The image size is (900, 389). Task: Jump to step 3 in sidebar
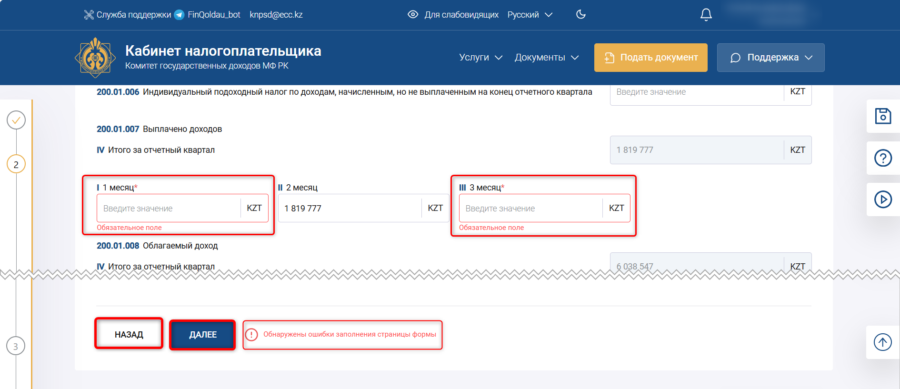16,346
